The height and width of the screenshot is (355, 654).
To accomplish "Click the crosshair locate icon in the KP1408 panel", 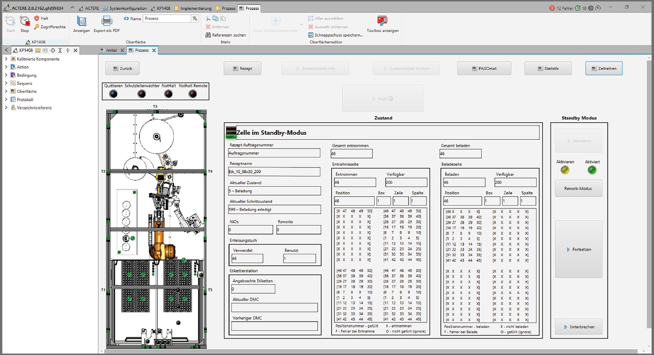I will point(53,50).
